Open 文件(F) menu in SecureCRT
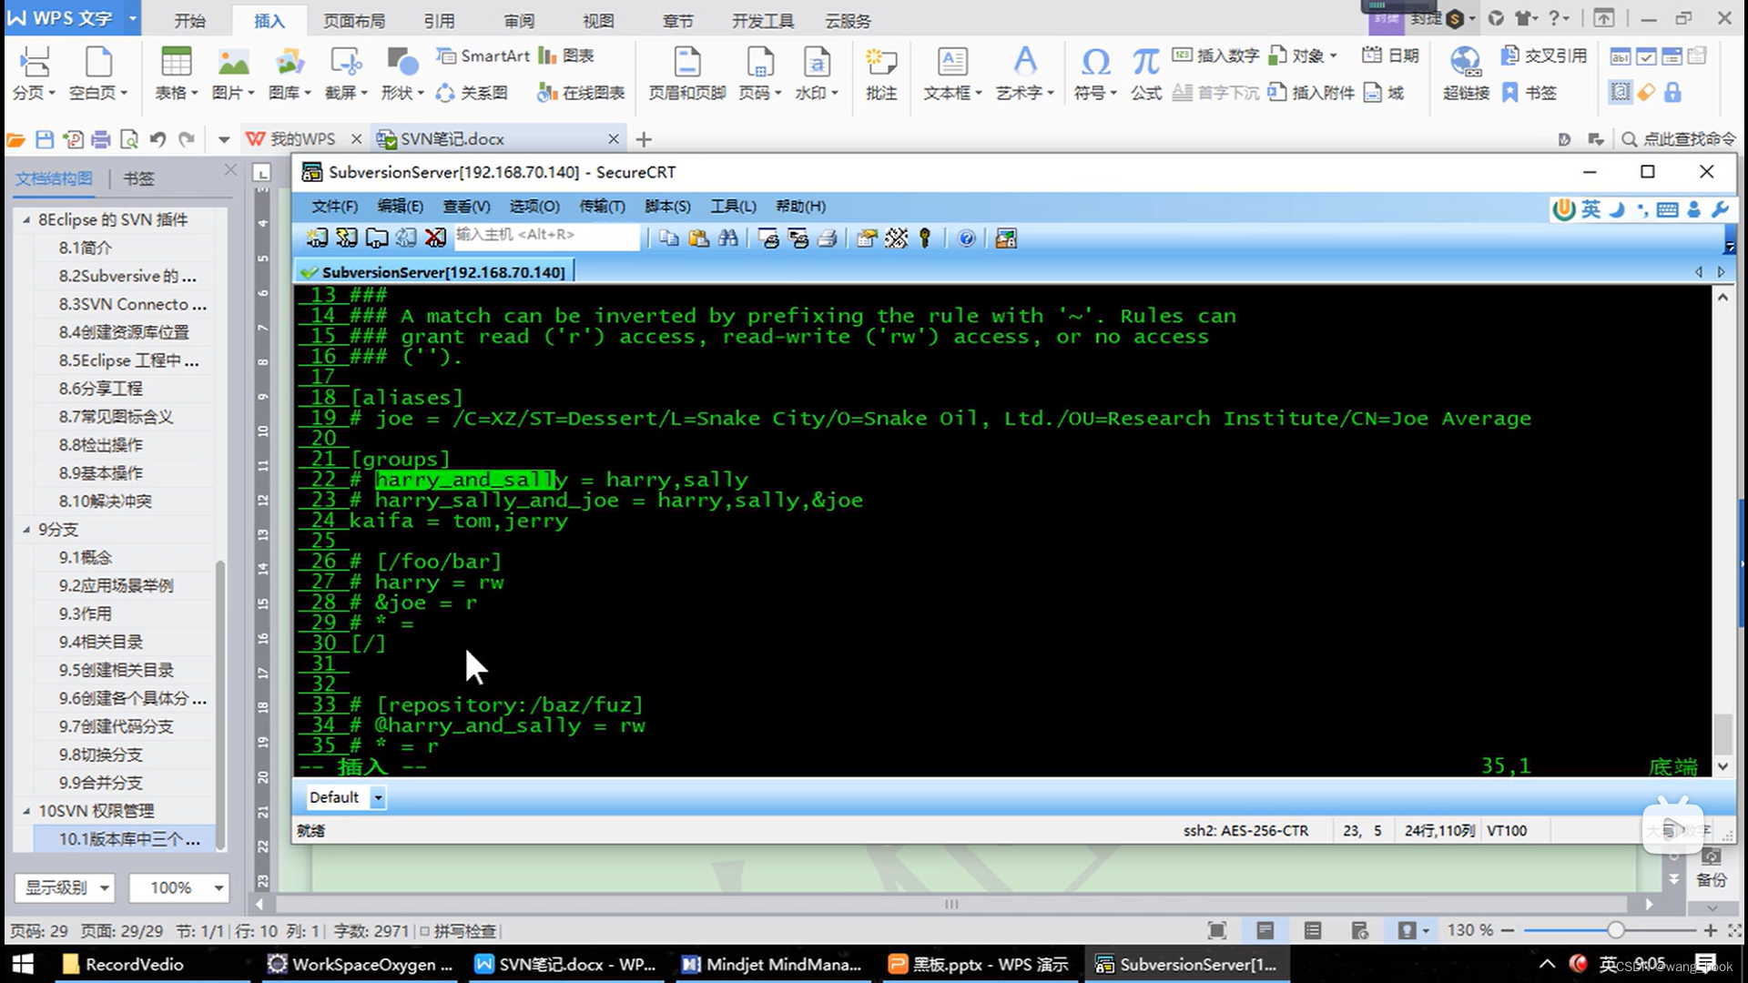Viewport: 1748px width, 983px height. pyautogui.click(x=334, y=207)
